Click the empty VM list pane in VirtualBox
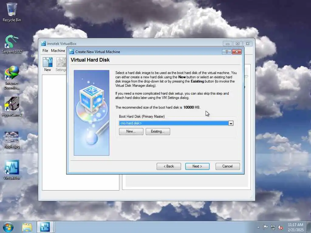 tap(80, 133)
